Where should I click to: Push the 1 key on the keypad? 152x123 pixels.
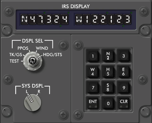(93, 56)
